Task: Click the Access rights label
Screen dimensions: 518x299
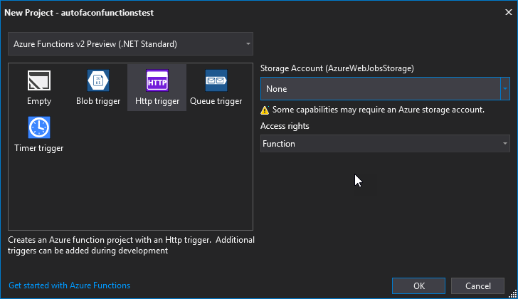Action: click(x=285, y=126)
